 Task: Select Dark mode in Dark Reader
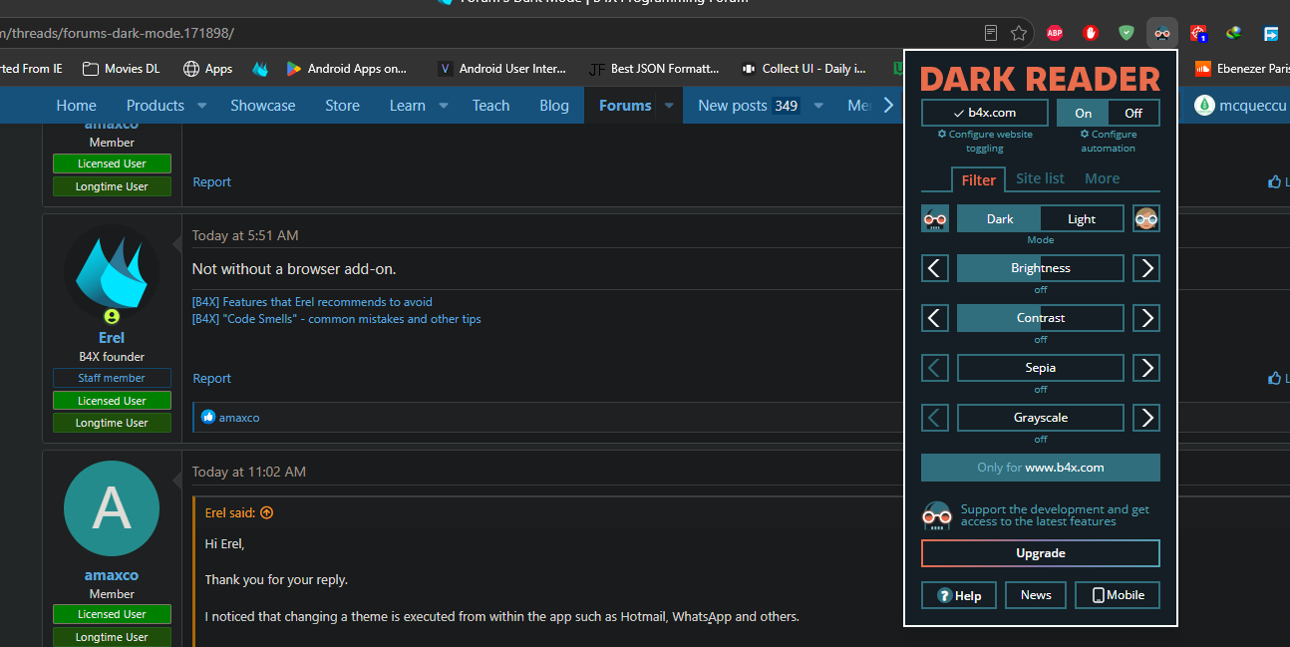pyautogui.click(x=1000, y=218)
